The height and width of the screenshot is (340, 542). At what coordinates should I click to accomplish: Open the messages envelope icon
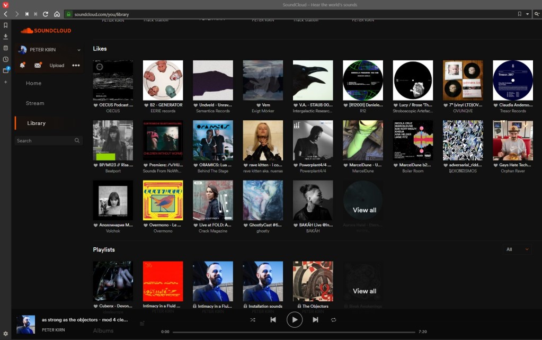(38, 66)
